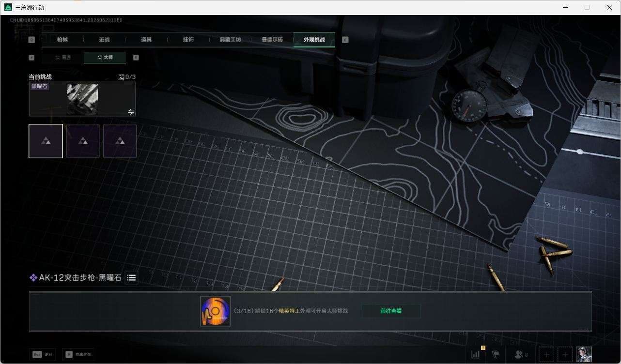Close the 三角洲行动 window

[x=609, y=7]
